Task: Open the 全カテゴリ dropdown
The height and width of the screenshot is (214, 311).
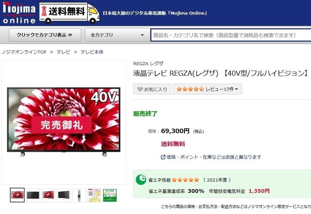Action: click(x=117, y=35)
